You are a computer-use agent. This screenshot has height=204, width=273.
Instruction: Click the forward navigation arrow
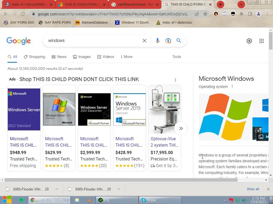tap(14, 14)
